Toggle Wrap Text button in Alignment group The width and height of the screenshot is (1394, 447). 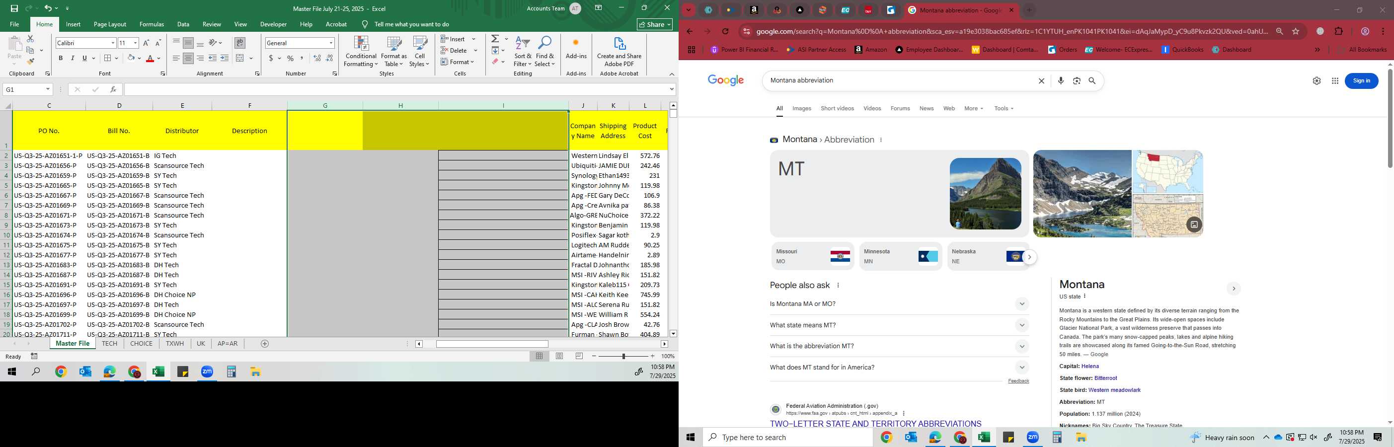240,43
